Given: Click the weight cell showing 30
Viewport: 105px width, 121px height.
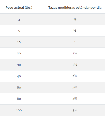Looking at the screenshot, I should 19,65.
